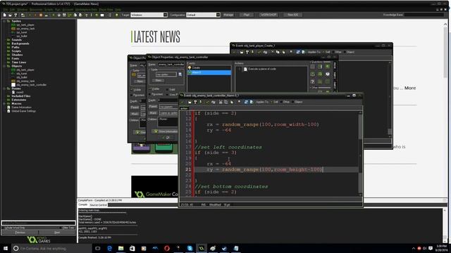Click the Save project icon in main toolbar
Viewport: 451px width, 253px height.
coord(16,15)
